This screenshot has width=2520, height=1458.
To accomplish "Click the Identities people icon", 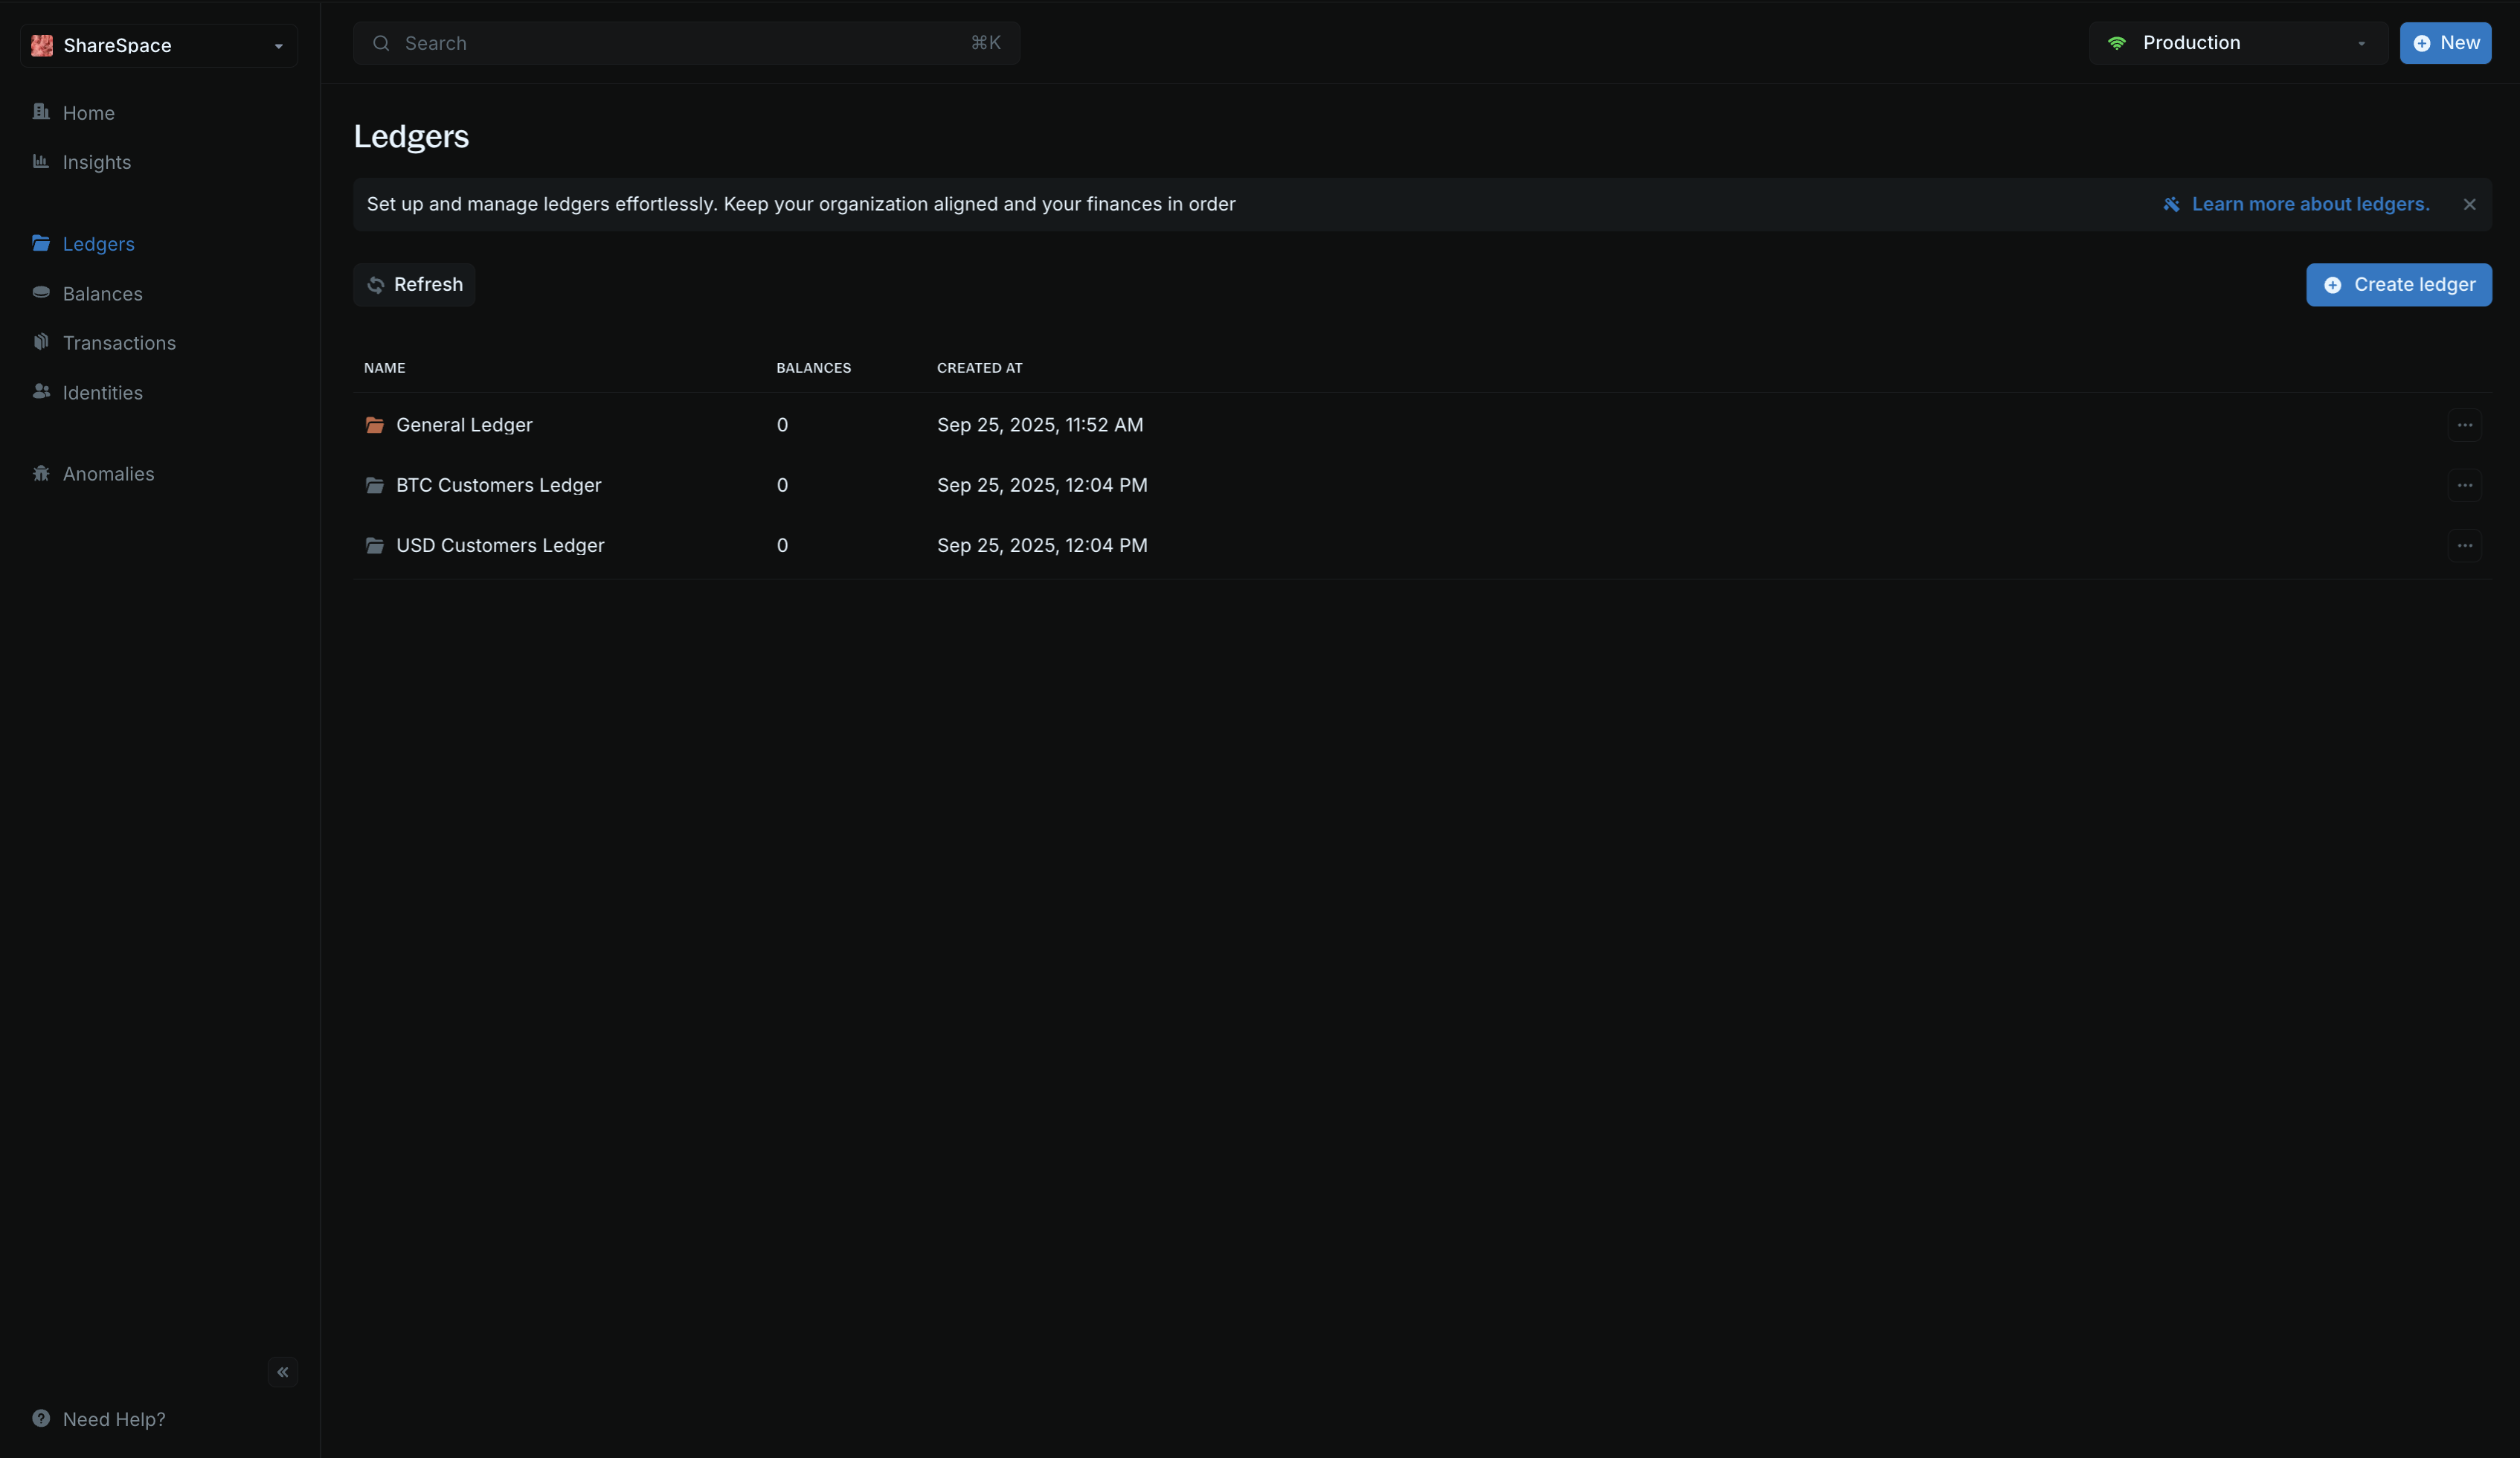I will click(41, 392).
